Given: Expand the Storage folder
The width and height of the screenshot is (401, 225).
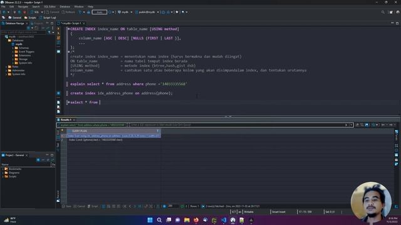Looking at the screenshot, I should (x=13, y=59).
